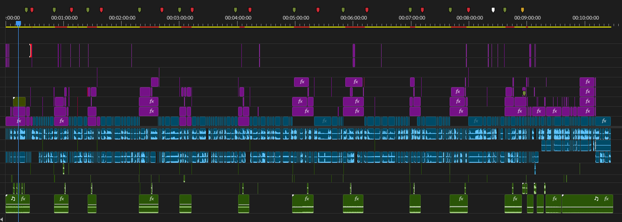Select the orange marker near 00:09:00:00
This screenshot has width=622, height=222.
point(522,9)
